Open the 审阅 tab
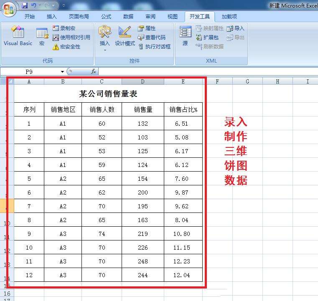The height and width of the screenshot is (301, 318). (x=150, y=16)
